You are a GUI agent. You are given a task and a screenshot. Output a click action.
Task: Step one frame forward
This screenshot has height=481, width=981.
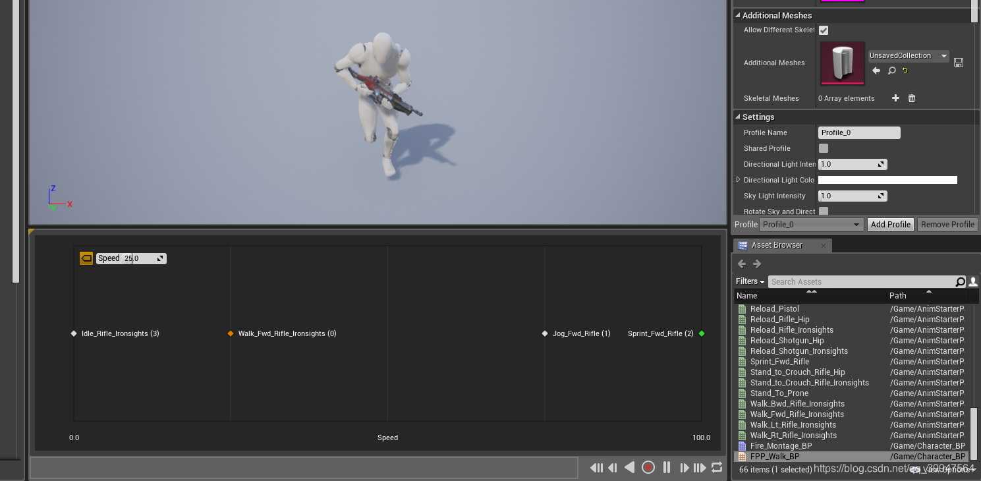pos(685,468)
